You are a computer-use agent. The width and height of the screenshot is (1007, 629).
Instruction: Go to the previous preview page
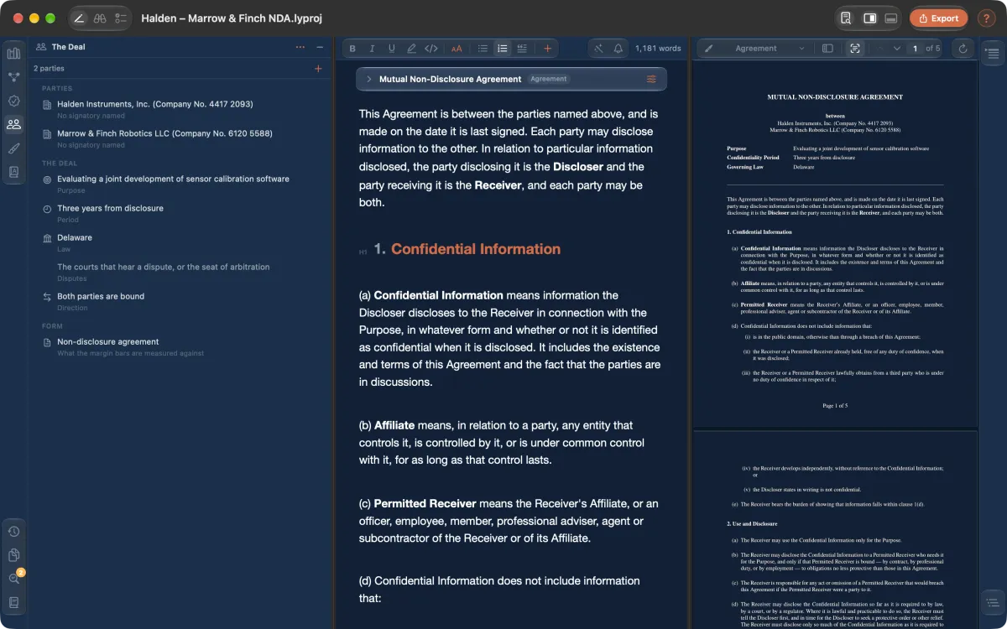880,49
